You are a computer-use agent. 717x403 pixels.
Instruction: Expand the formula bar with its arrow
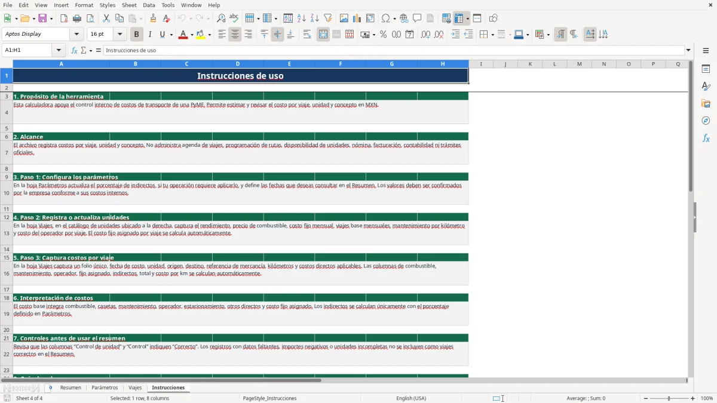(688, 51)
